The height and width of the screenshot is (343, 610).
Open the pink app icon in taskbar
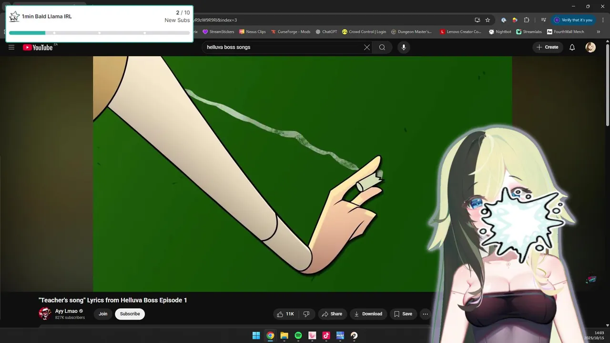pyautogui.click(x=312, y=335)
